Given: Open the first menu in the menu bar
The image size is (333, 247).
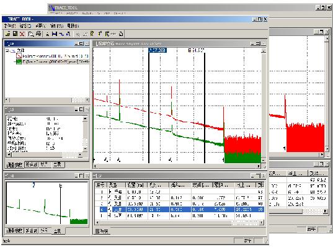Looking at the screenshot, I should (x=10, y=26).
